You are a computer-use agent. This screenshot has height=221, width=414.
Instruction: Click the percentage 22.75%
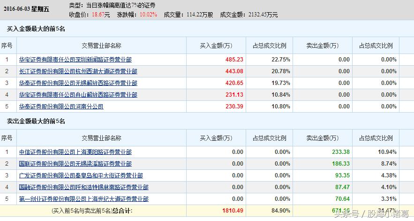[281, 60]
